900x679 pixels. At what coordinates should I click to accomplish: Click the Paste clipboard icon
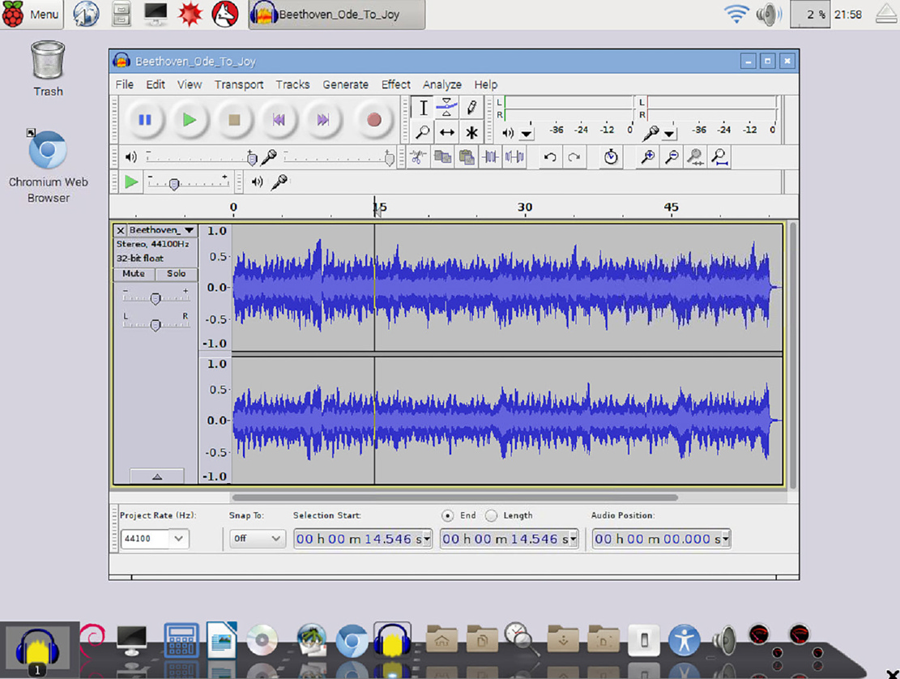pyautogui.click(x=467, y=156)
